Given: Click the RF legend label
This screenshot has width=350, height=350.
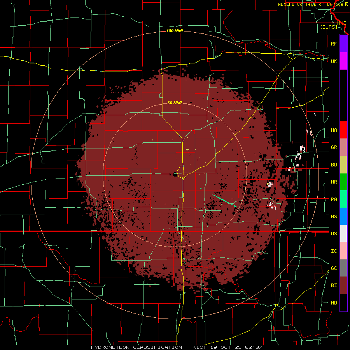Looking at the screenshot, I should click(x=334, y=44).
